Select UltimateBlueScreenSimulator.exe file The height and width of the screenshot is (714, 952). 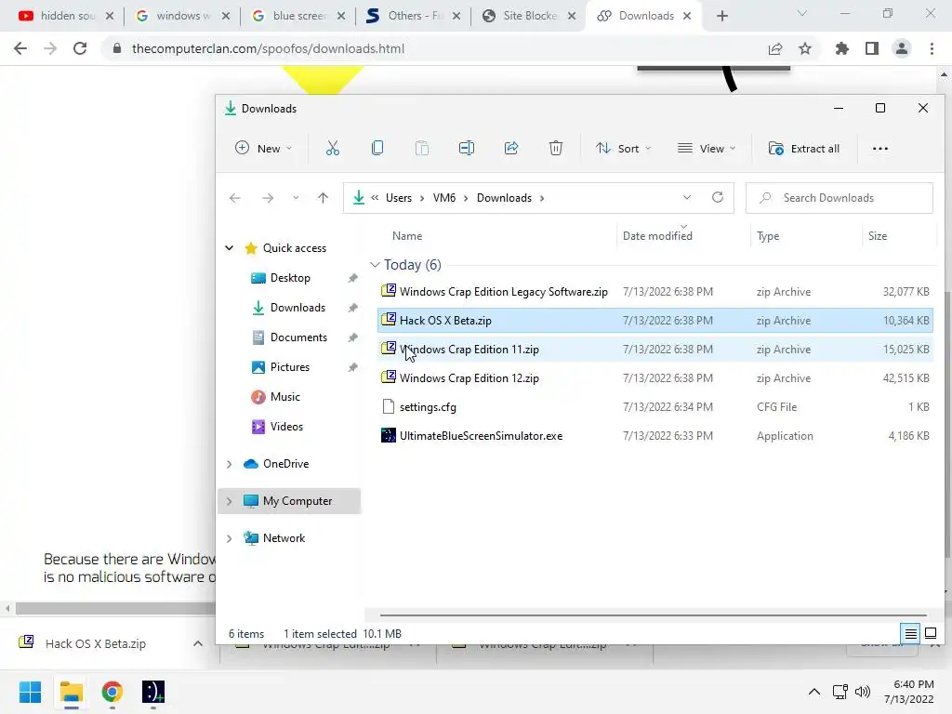(655, 436)
